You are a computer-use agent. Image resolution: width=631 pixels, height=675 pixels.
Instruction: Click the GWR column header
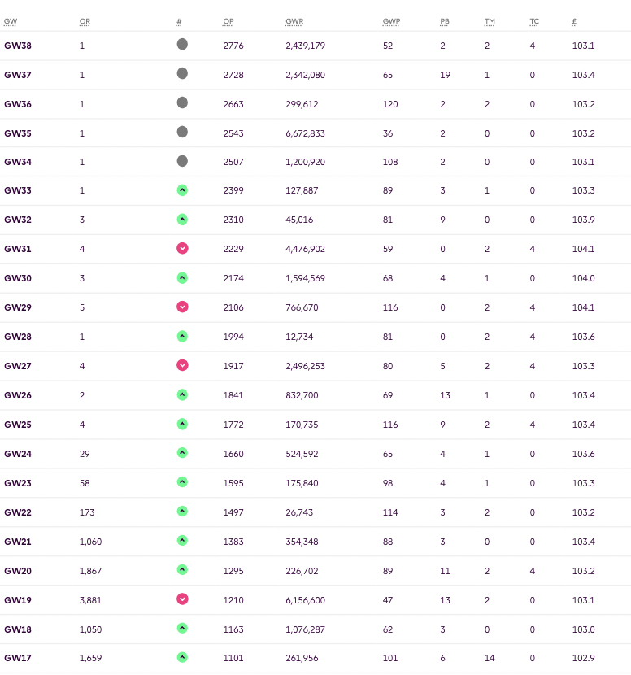click(294, 20)
